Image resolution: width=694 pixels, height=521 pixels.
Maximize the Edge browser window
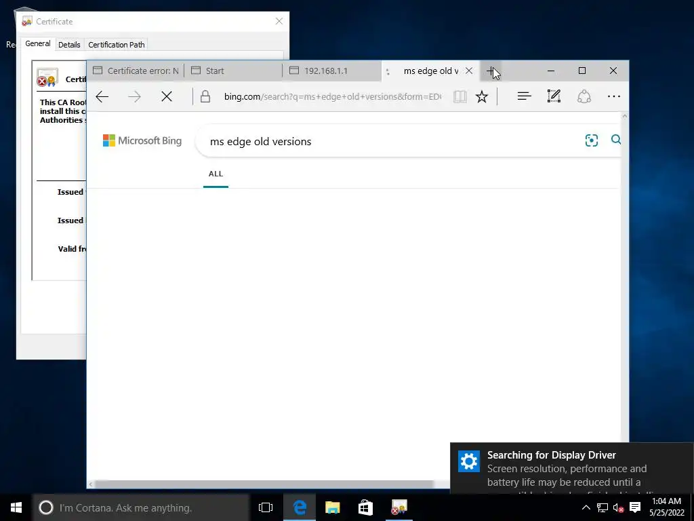(582, 71)
